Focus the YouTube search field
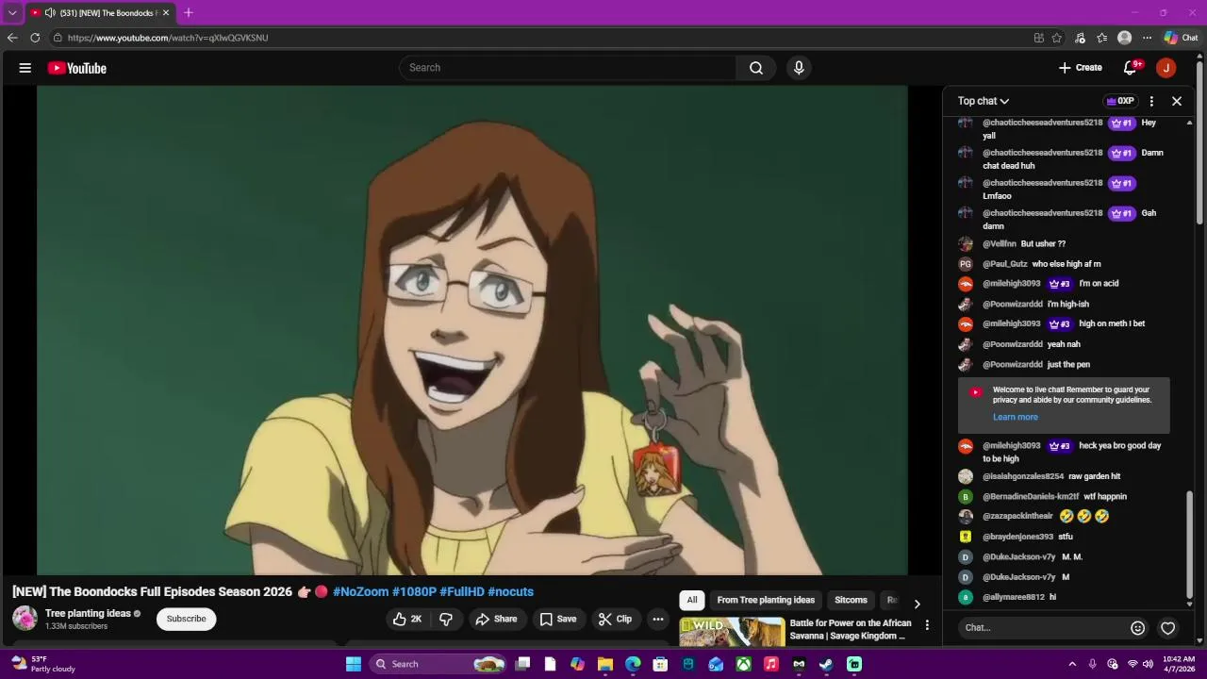 (x=568, y=68)
